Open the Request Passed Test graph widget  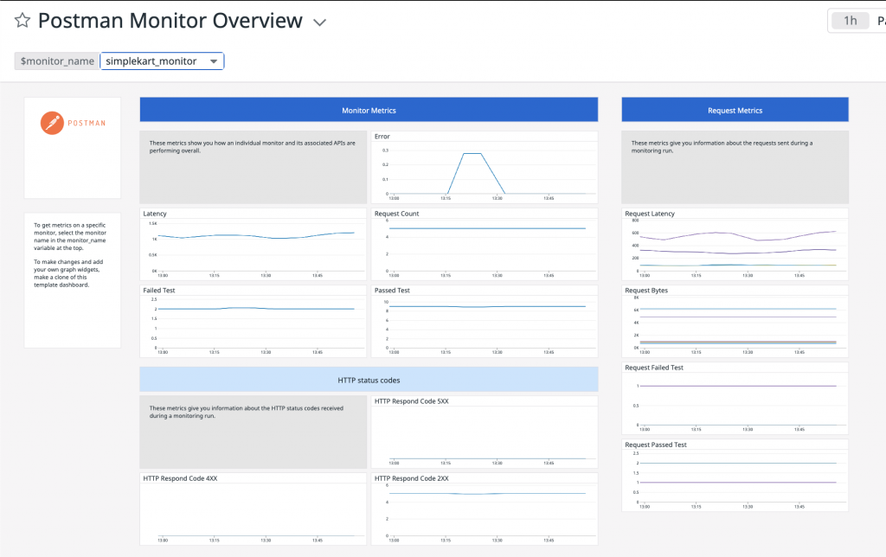(735, 475)
